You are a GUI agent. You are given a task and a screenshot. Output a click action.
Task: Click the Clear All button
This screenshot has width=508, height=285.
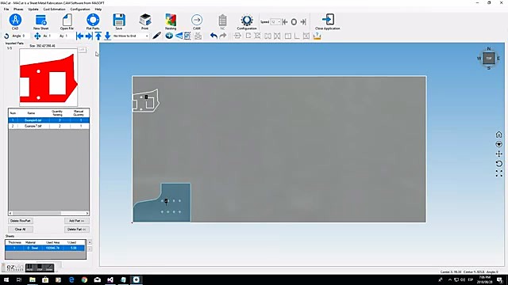[21, 229]
